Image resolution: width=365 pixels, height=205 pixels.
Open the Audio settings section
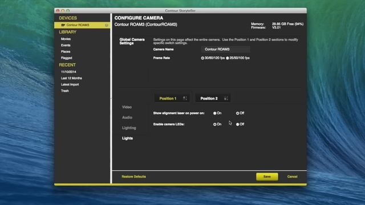tap(127, 118)
